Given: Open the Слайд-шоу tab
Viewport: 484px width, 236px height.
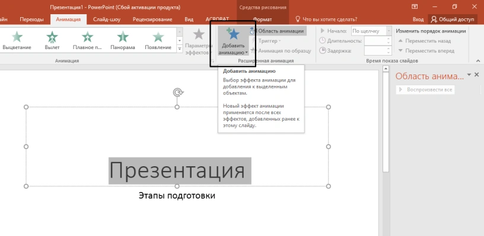Looking at the screenshot, I should pyautogui.click(x=107, y=20).
